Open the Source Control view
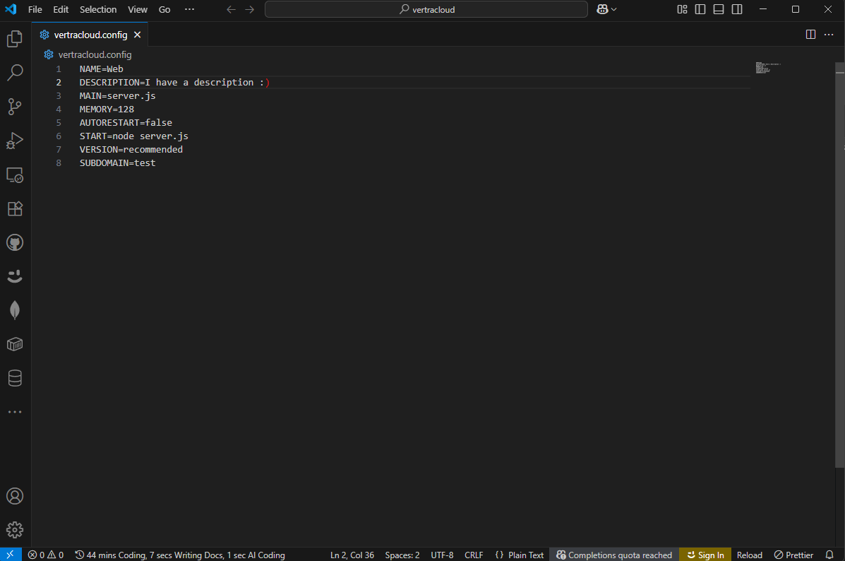The width and height of the screenshot is (845, 561). pyautogui.click(x=15, y=107)
